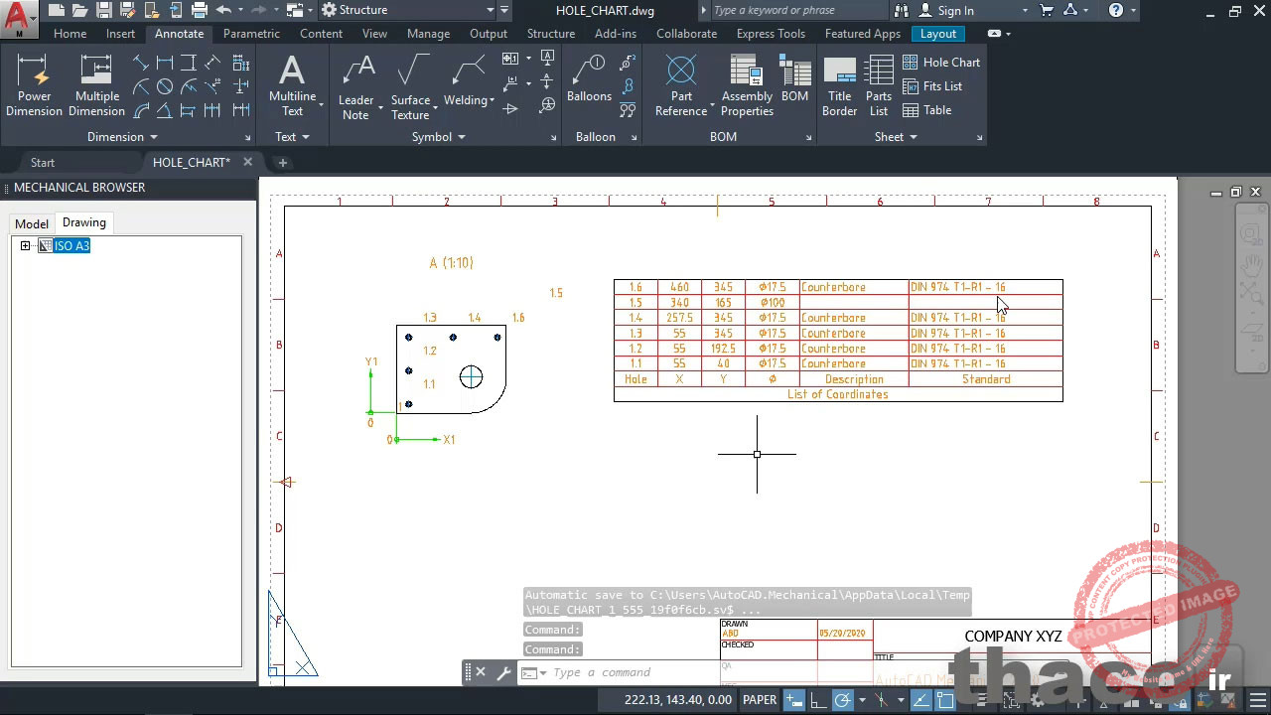Switch to the Parametric ribbon tab
The image size is (1271, 715).
tap(251, 33)
